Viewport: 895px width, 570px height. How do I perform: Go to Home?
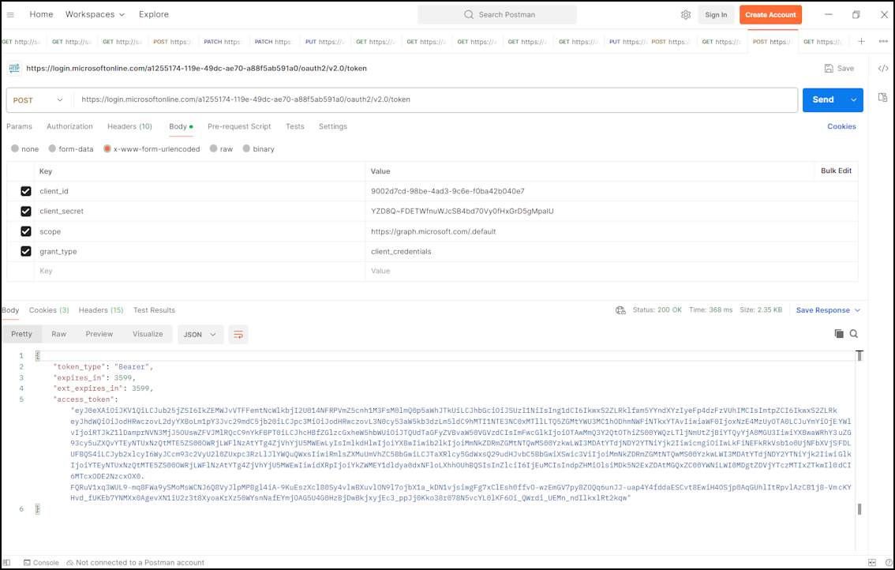tap(41, 14)
